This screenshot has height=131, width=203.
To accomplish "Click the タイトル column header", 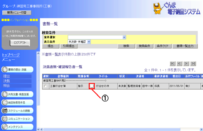I will [103, 76].
